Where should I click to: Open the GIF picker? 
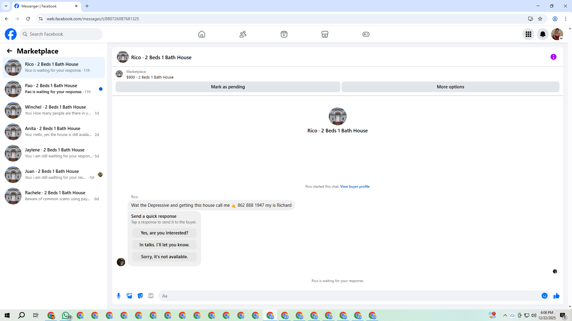[151, 296]
